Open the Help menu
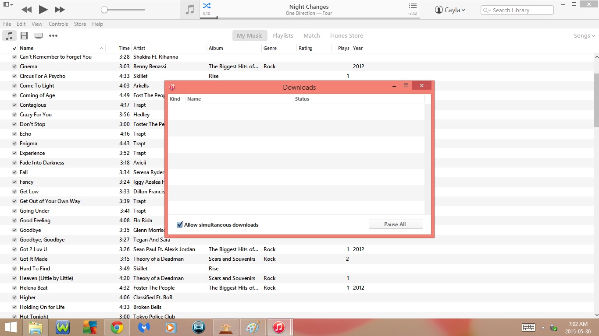The width and height of the screenshot is (599, 336). click(x=97, y=24)
